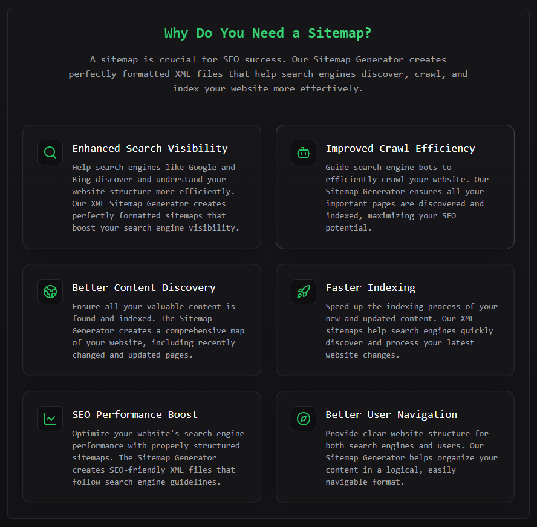The width and height of the screenshot is (537, 527).
Task: Select the Improved Crawl Efficiency heading
Action: pos(400,148)
